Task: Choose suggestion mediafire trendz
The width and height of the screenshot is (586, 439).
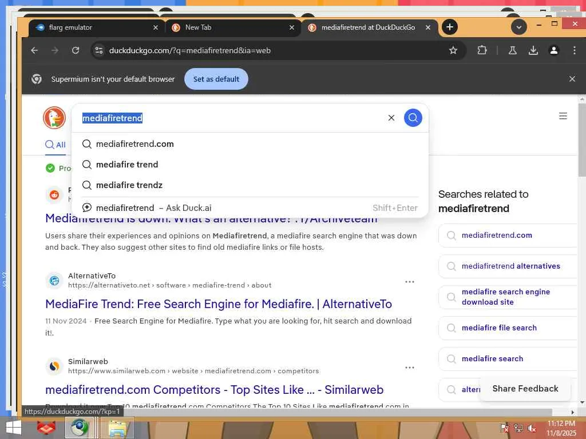Action: click(x=250, y=185)
